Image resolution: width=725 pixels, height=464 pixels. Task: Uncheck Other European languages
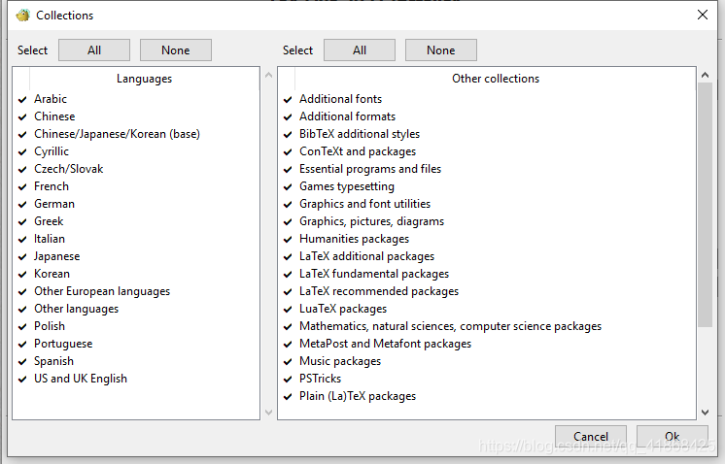(x=22, y=292)
